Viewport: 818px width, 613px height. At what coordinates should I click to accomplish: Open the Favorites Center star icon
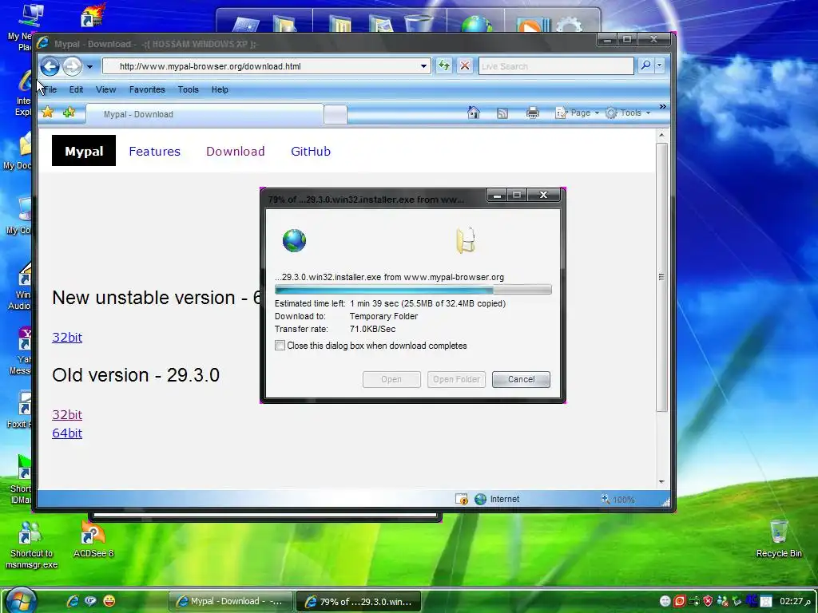coord(47,112)
